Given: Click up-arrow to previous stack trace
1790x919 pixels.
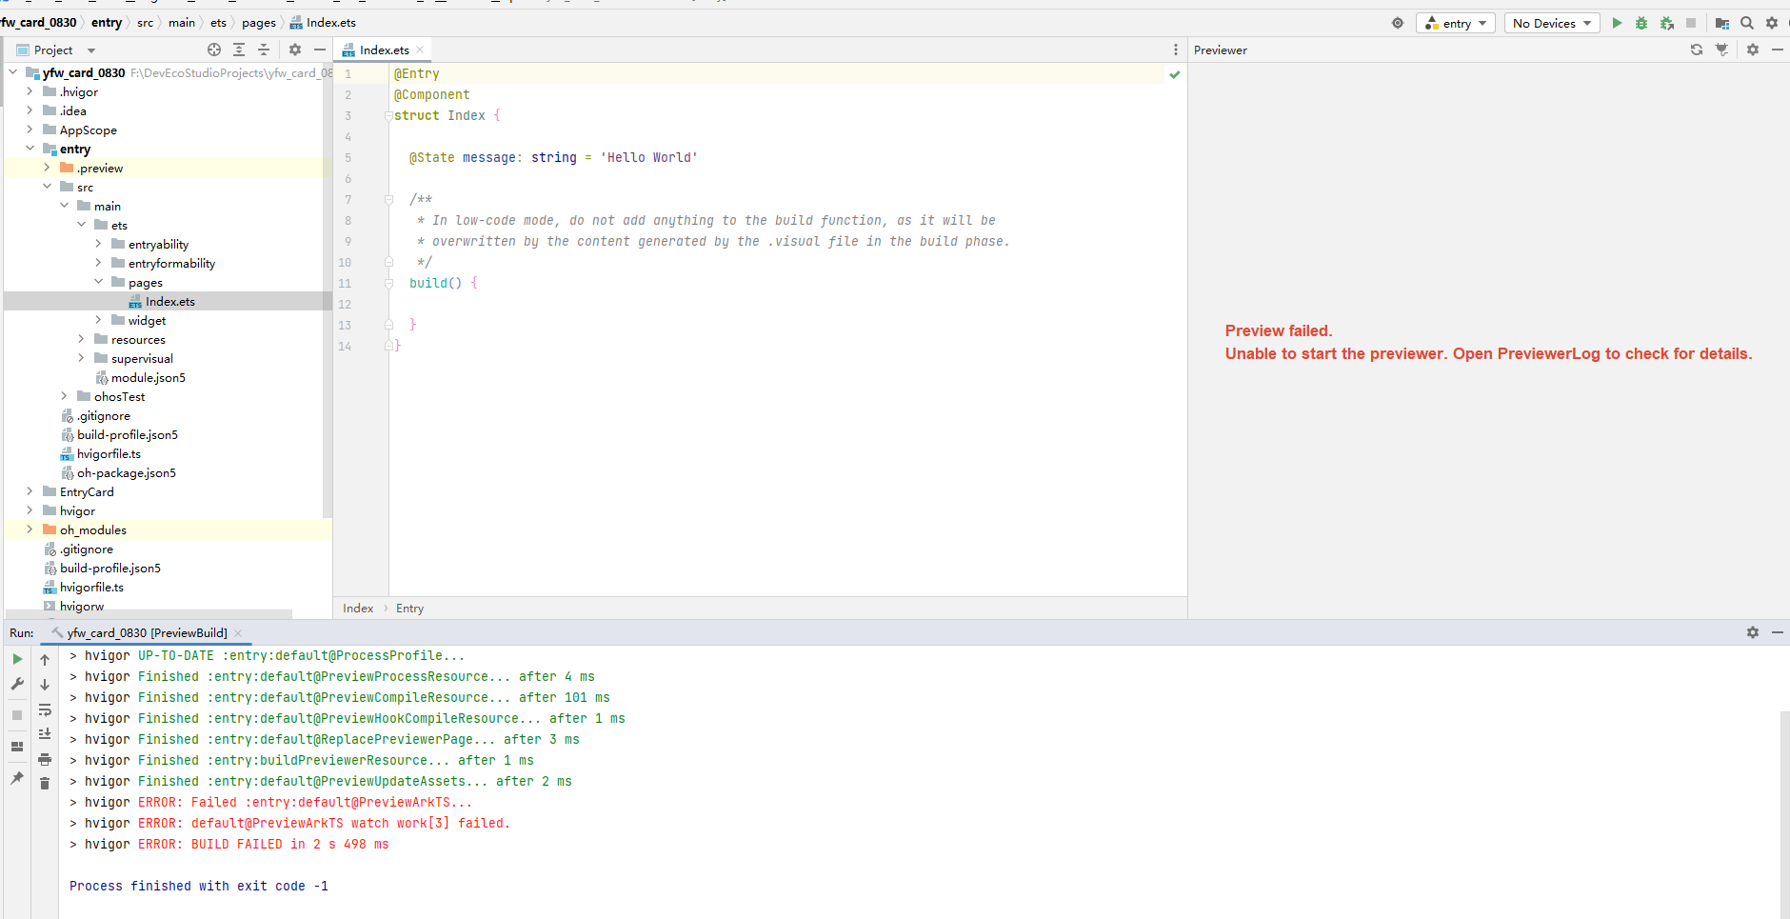Looking at the screenshot, I should click(x=45, y=659).
